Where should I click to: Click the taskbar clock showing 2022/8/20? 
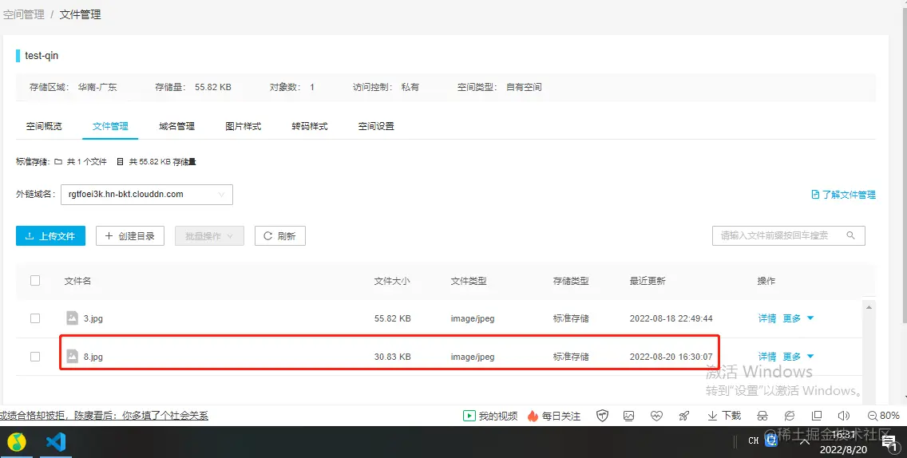[843, 442]
